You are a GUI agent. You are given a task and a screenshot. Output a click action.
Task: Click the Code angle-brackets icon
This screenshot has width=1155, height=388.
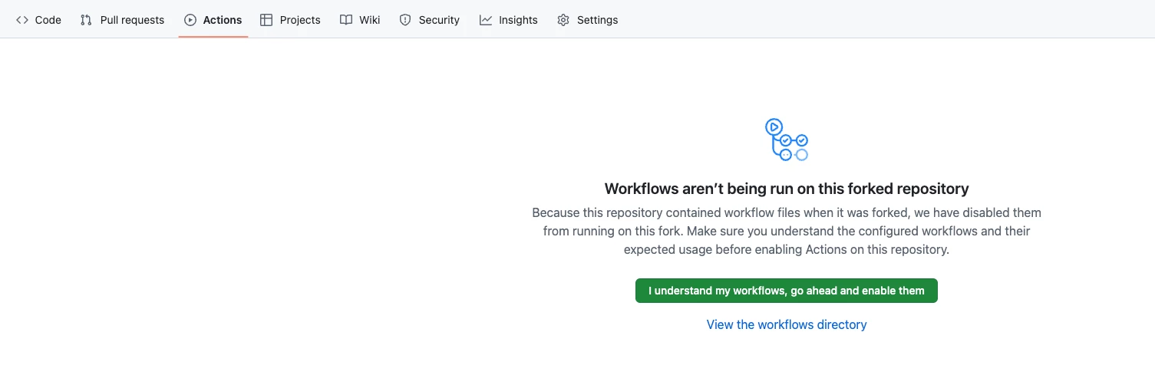tap(22, 20)
